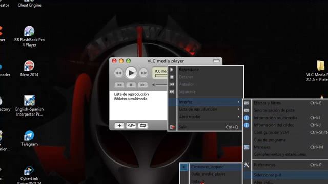Click Lista de reproducción in playlist pane
328x184 pixels.
pos(131,94)
